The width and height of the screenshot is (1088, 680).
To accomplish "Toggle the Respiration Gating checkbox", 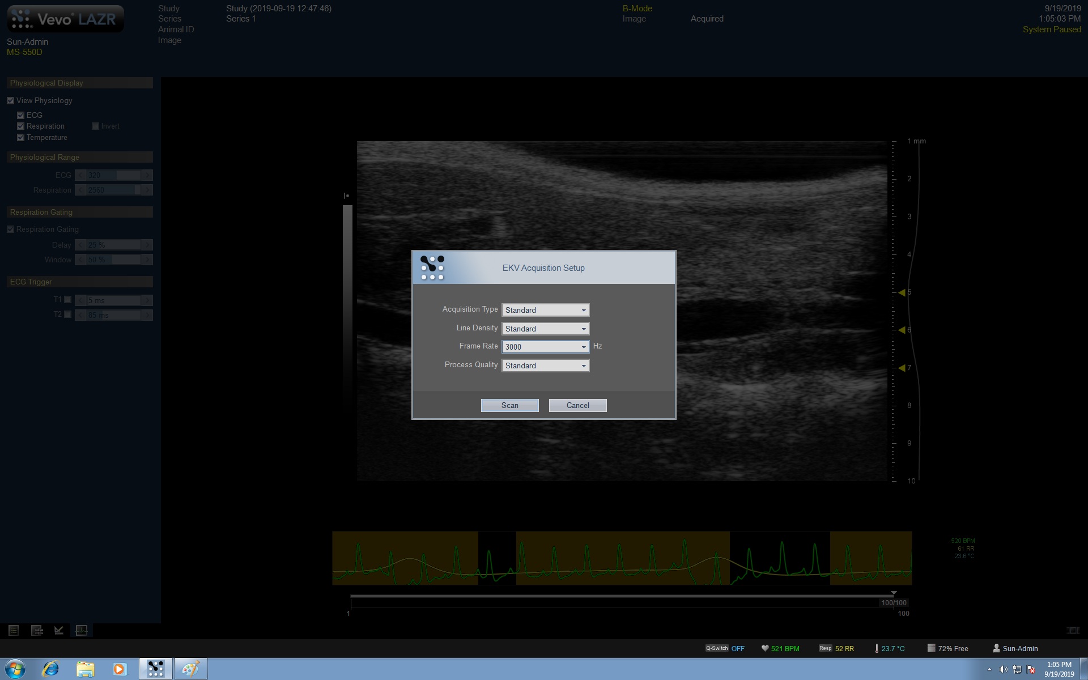I will (x=11, y=229).
